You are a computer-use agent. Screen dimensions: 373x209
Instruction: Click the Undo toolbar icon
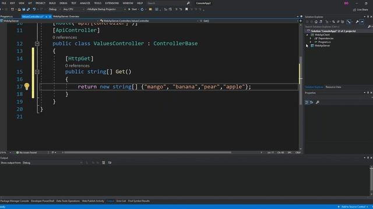point(34,9)
